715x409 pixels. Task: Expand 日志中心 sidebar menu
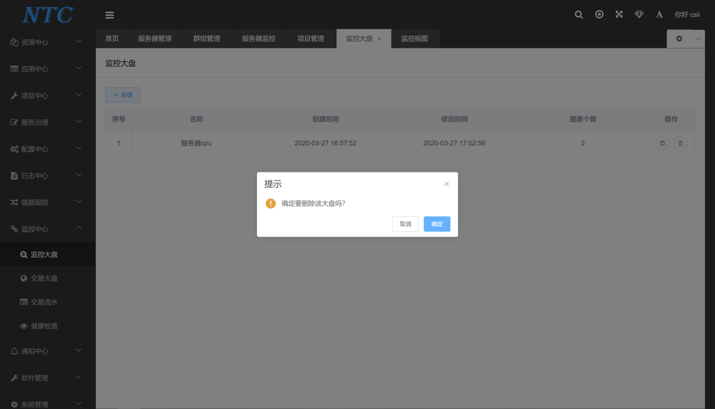pos(47,176)
